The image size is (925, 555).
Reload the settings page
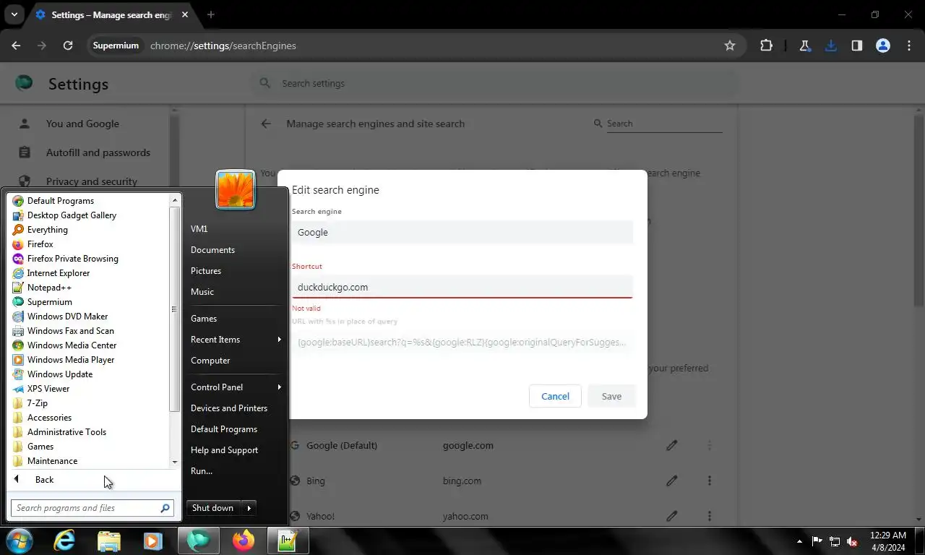point(68,46)
